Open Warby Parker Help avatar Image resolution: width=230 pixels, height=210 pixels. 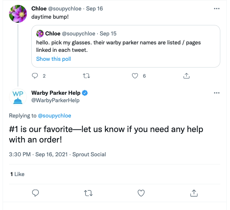click(x=18, y=97)
